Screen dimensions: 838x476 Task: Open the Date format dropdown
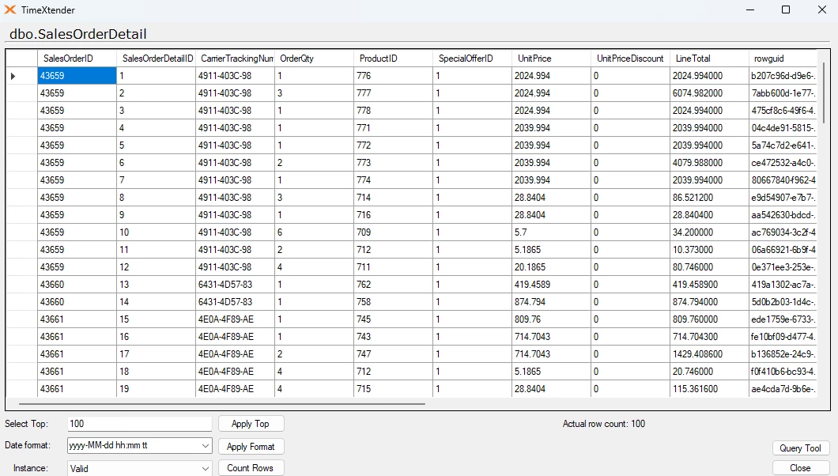(206, 445)
